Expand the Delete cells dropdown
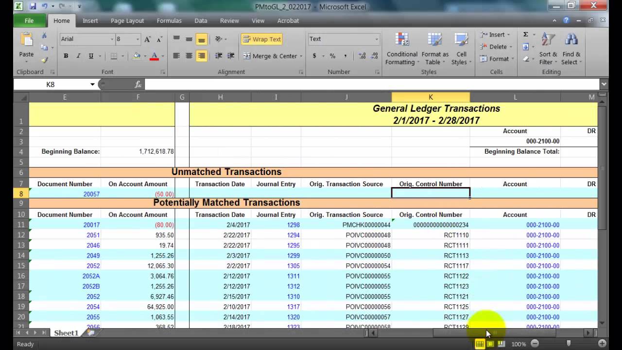622x350 pixels. coord(511,47)
